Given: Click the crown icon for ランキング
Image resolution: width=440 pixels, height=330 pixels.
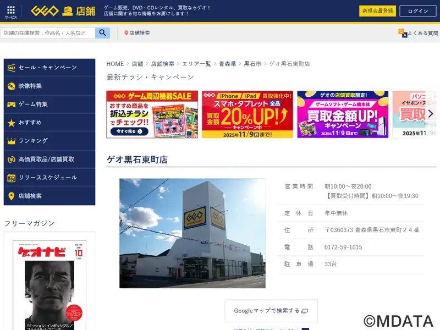Looking at the screenshot, I should pyautogui.click(x=11, y=141).
